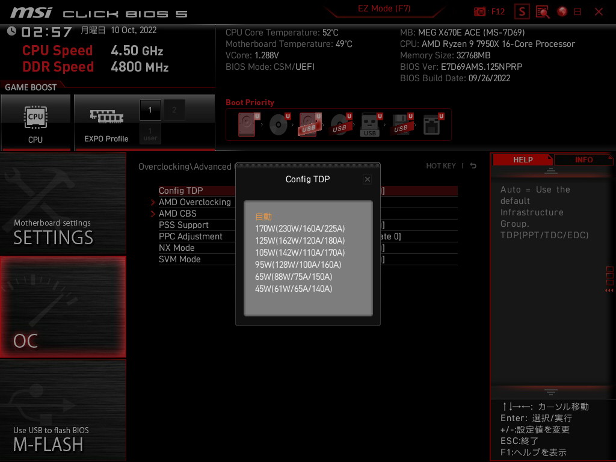This screenshot has height=462, width=616.
Task: Switch to the HELP tab
Action: coord(523,160)
